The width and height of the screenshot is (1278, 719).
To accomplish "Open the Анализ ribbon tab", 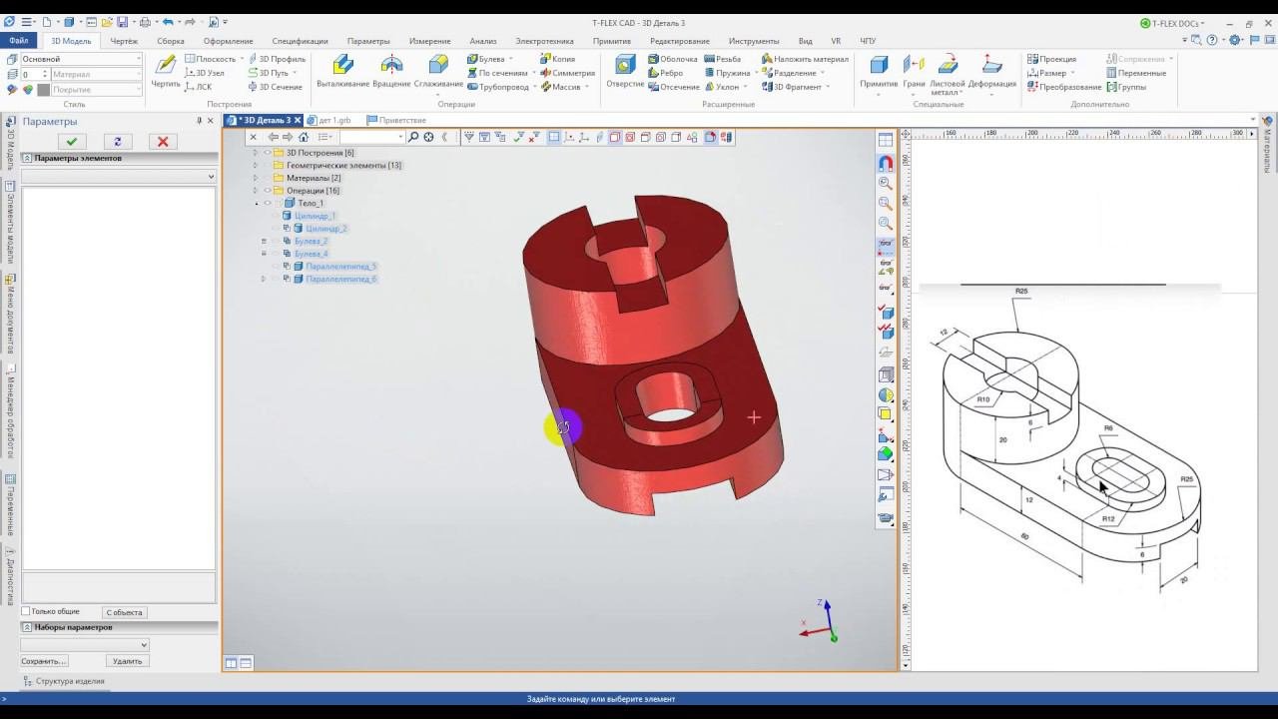I will (483, 41).
